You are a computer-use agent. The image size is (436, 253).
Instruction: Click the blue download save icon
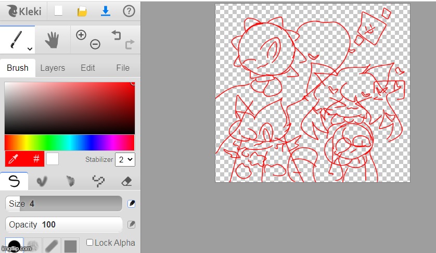click(x=106, y=11)
